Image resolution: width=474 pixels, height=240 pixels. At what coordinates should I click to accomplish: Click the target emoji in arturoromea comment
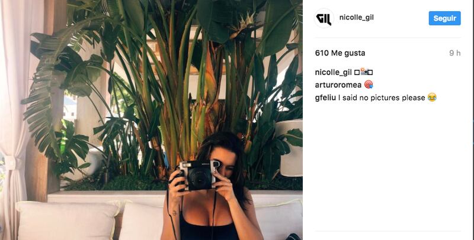tap(369, 85)
